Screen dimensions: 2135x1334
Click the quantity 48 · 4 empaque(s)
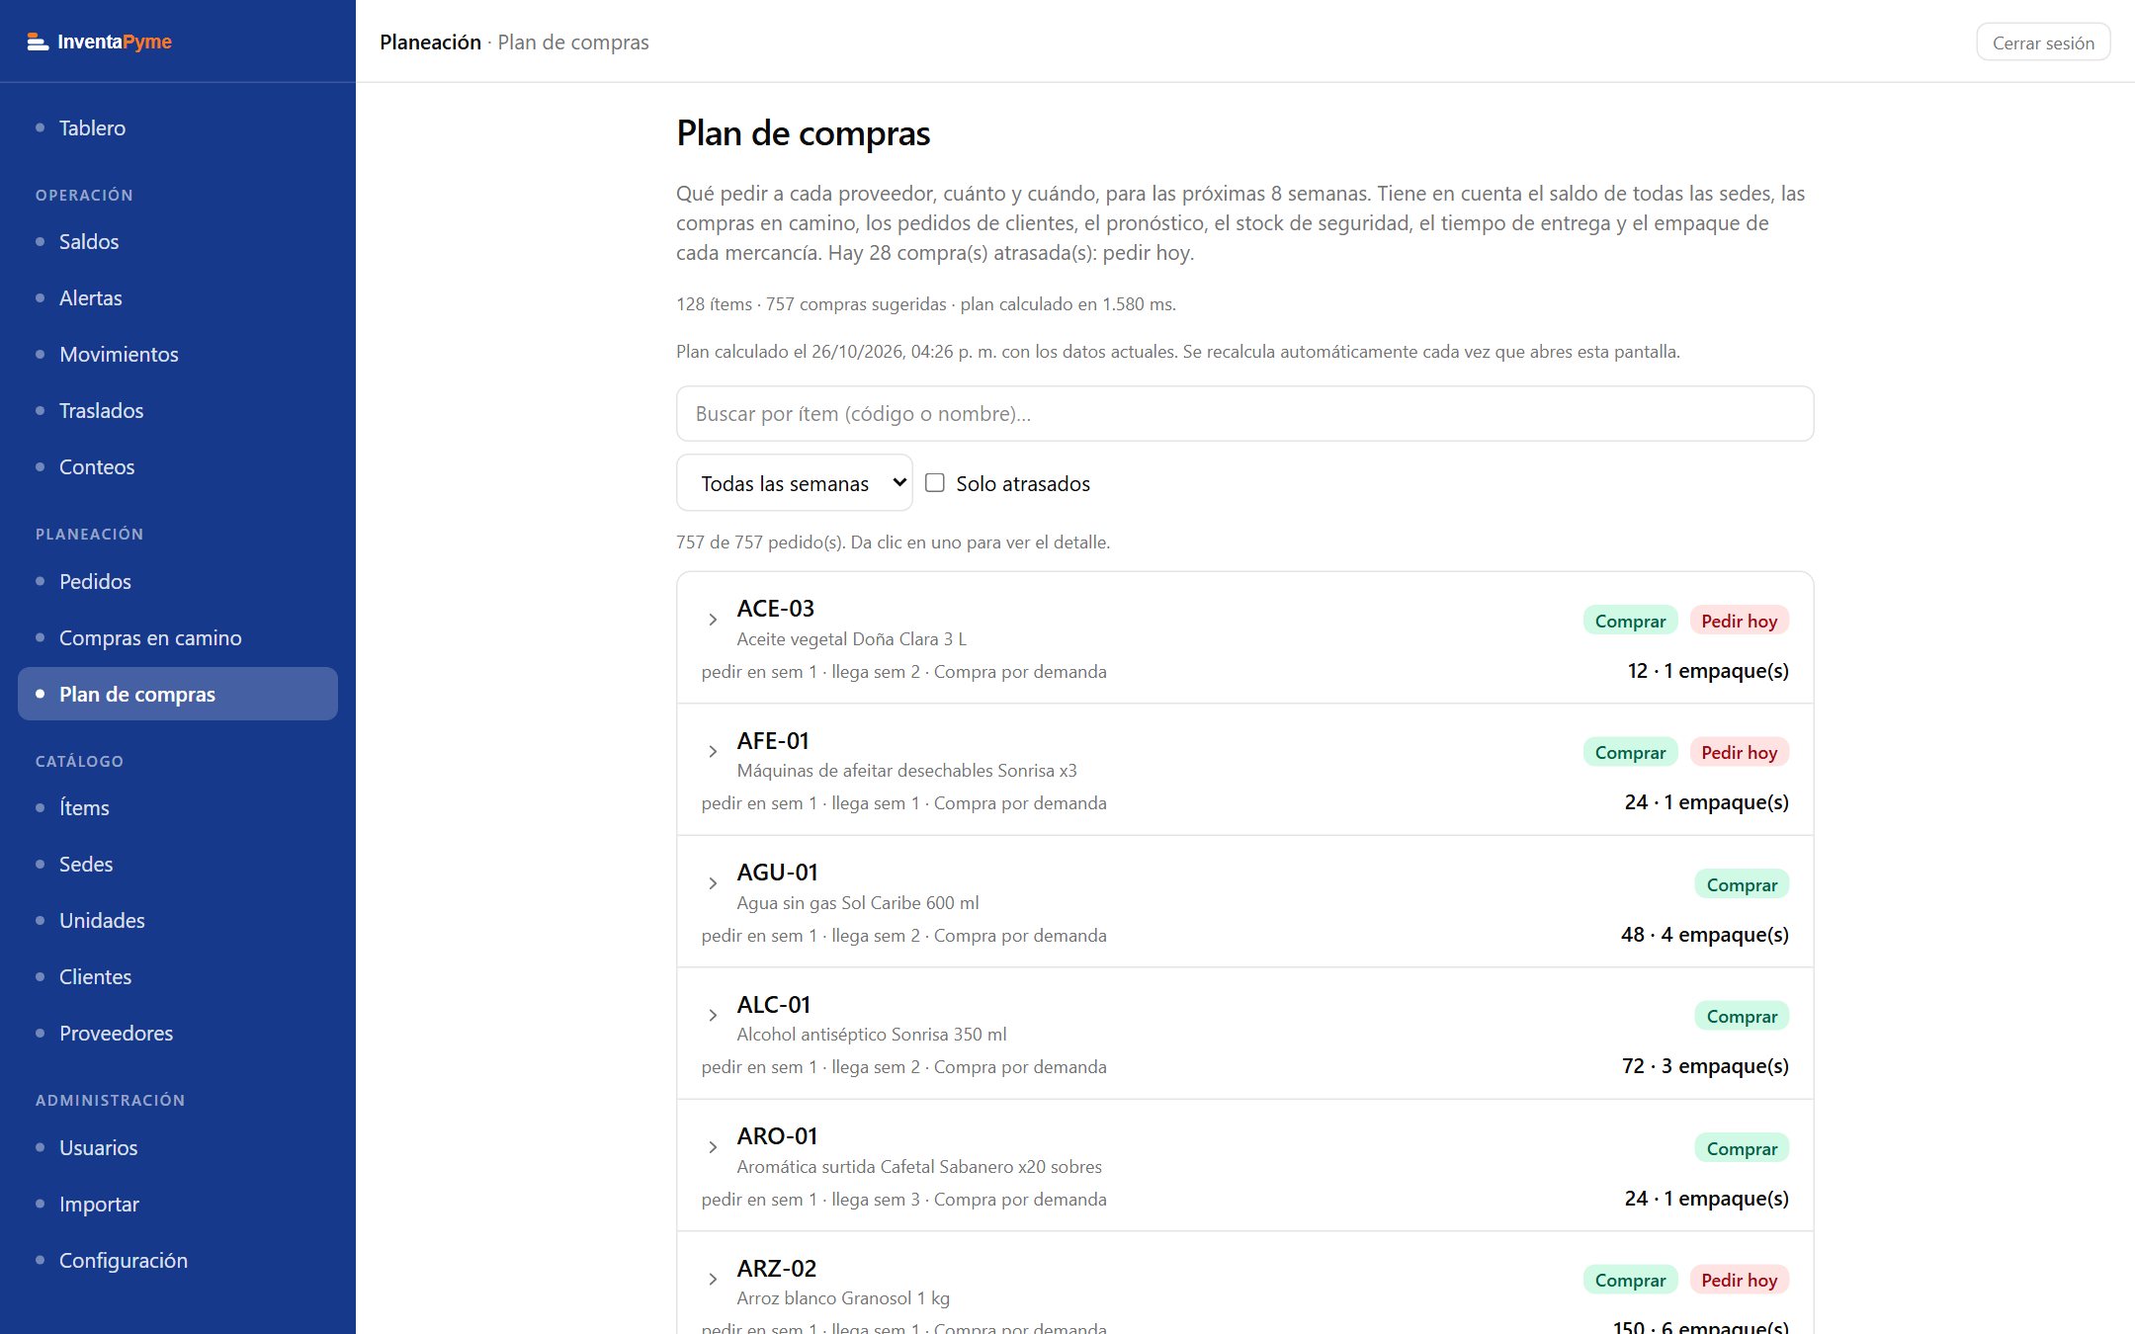click(1704, 934)
